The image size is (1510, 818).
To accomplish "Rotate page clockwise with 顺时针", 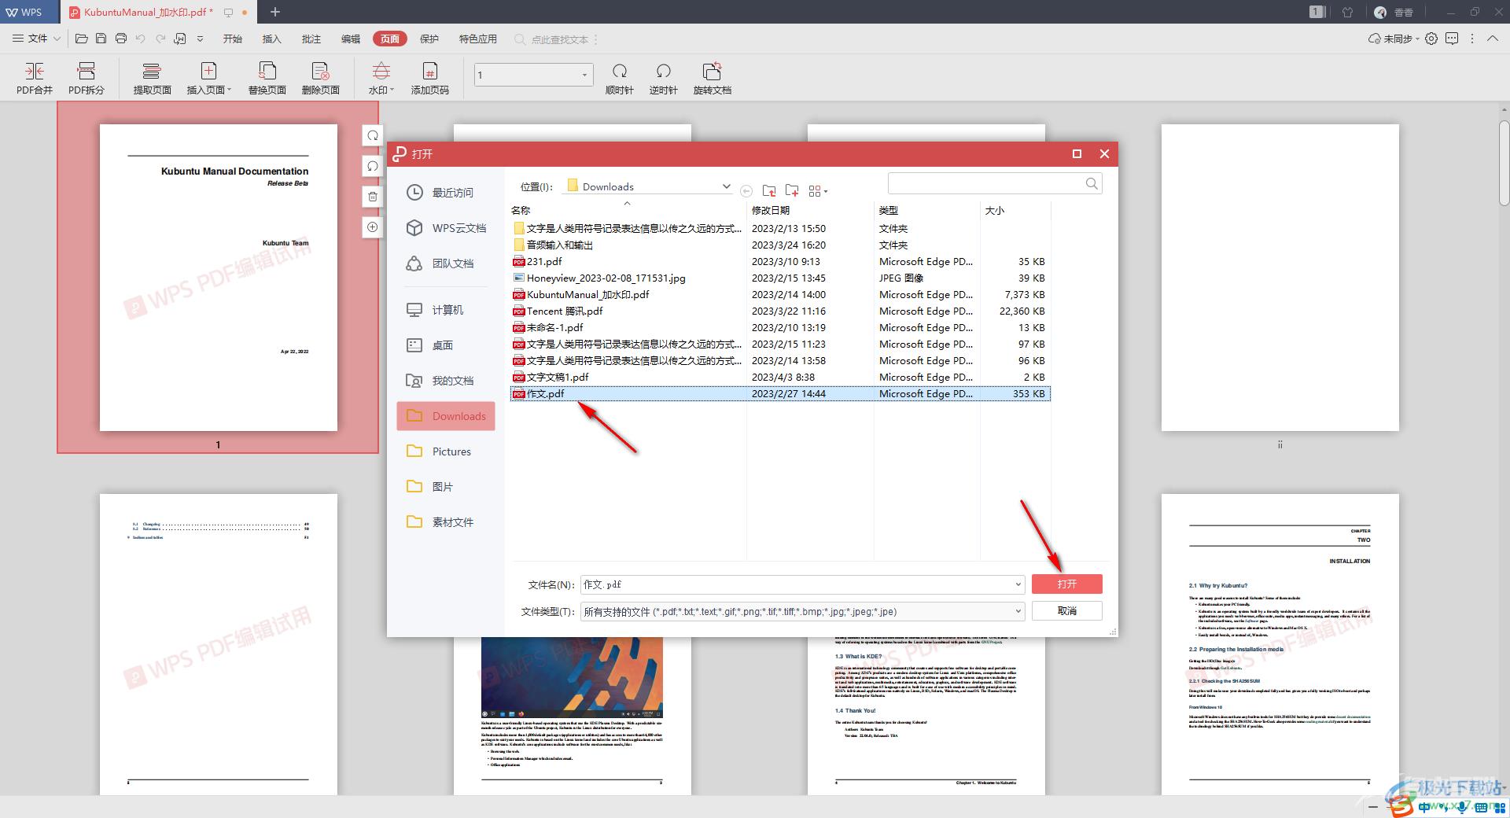I will click(x=620, y=79).
